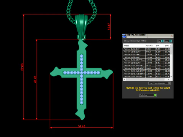This screenshot has width=183, height=137.
Task: Click the Metal Weights flask icon
Action: click(x=124, y=36)
